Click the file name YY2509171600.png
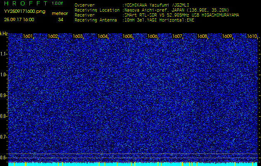 tap(24, 12)
